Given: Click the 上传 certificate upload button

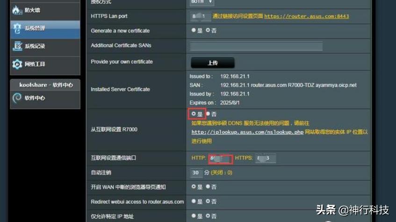Looking at the screenshot, I should click(x=213, y=63).
